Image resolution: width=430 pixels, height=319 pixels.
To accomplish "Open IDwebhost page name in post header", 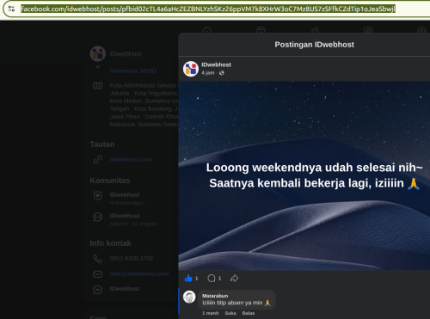I will coord(216,64).
